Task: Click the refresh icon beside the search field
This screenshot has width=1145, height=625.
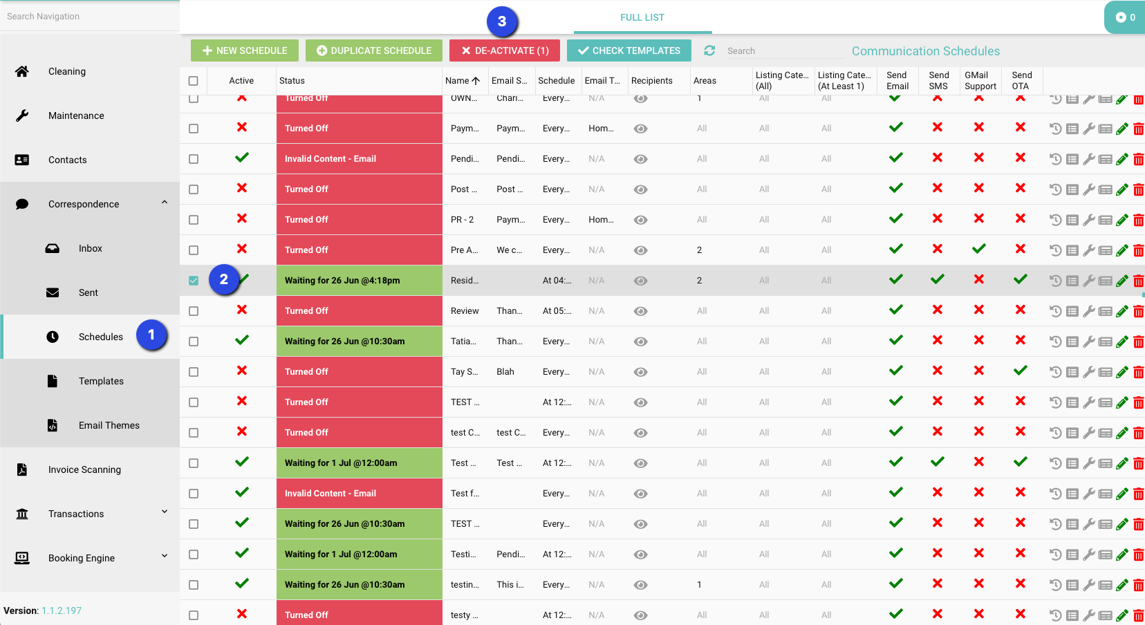Action: [x=709, y=50]
